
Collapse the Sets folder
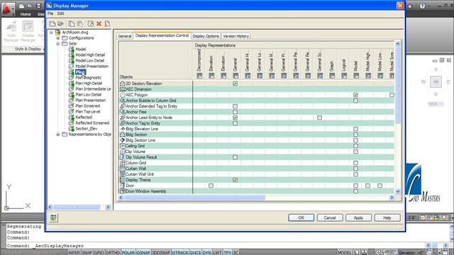coord(58,44)
